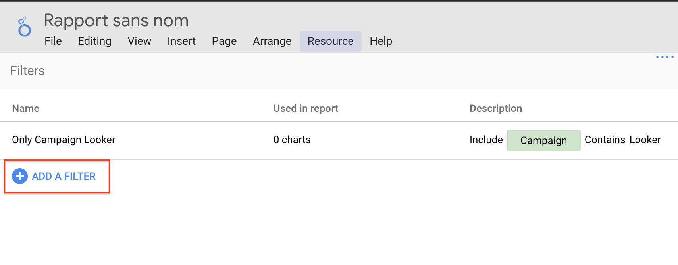This screenshot has width=678, height=265.
Task: Click the blue dots icon at top right
Action: [665, 57]
